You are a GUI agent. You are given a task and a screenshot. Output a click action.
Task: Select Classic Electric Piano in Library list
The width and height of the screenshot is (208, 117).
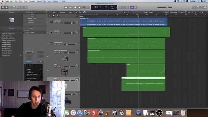(x=8, y=38)
